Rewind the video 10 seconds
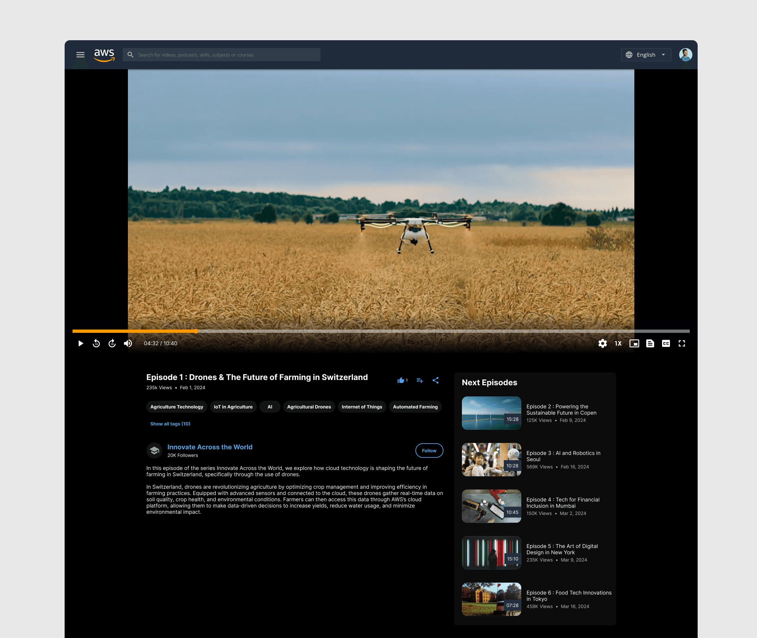 point(96,343)
